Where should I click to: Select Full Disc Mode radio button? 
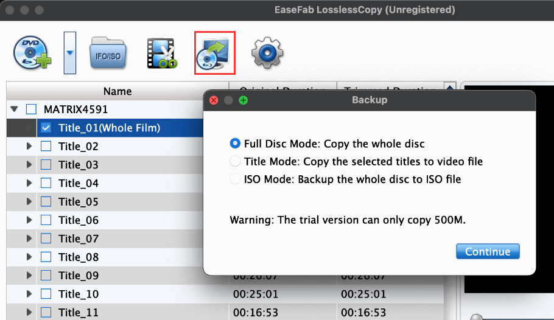235,144
